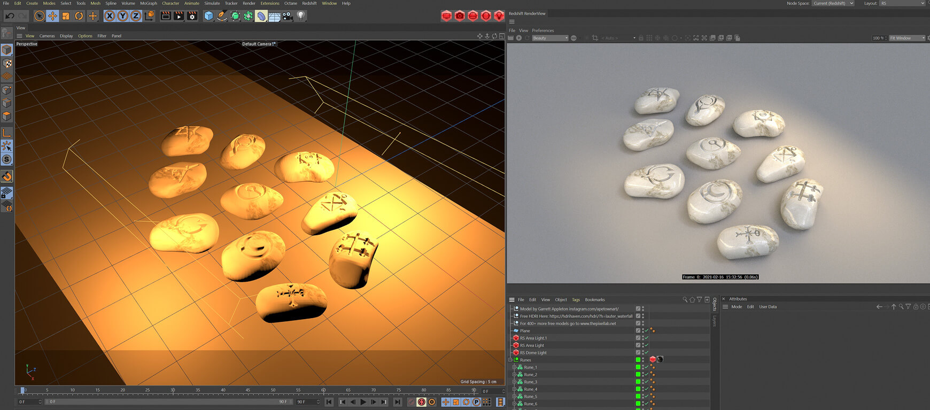Screen dimensions: 930x410
Task: Click the Redshift light bulb icon
Action: pyautogui.click(x=499, y=16)
